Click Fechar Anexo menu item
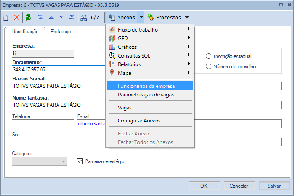 coord(150,134)
